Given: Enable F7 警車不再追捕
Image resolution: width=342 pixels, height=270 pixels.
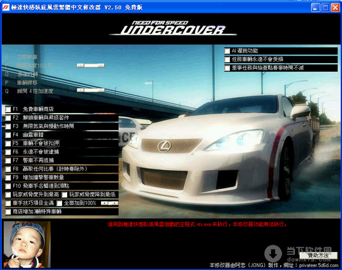Looking at the screenshot, I should pyautogui.click(x=8, y=160).
